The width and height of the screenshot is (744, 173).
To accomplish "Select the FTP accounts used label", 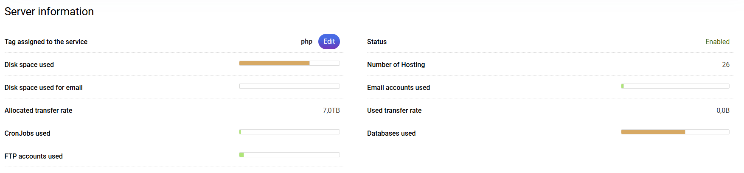I will (34, 156).
